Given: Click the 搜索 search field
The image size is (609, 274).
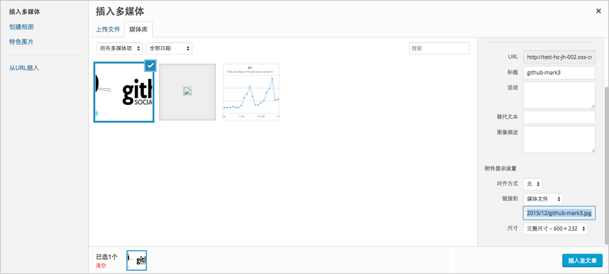Looking at the screenshot, I should coord(439,49).
